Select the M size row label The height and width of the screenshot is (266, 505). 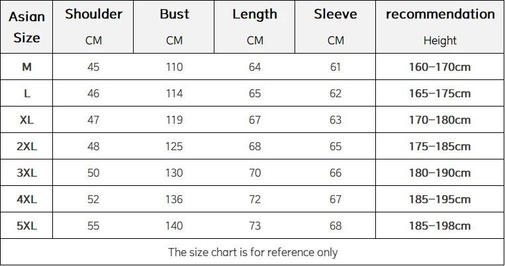[26, 67]
